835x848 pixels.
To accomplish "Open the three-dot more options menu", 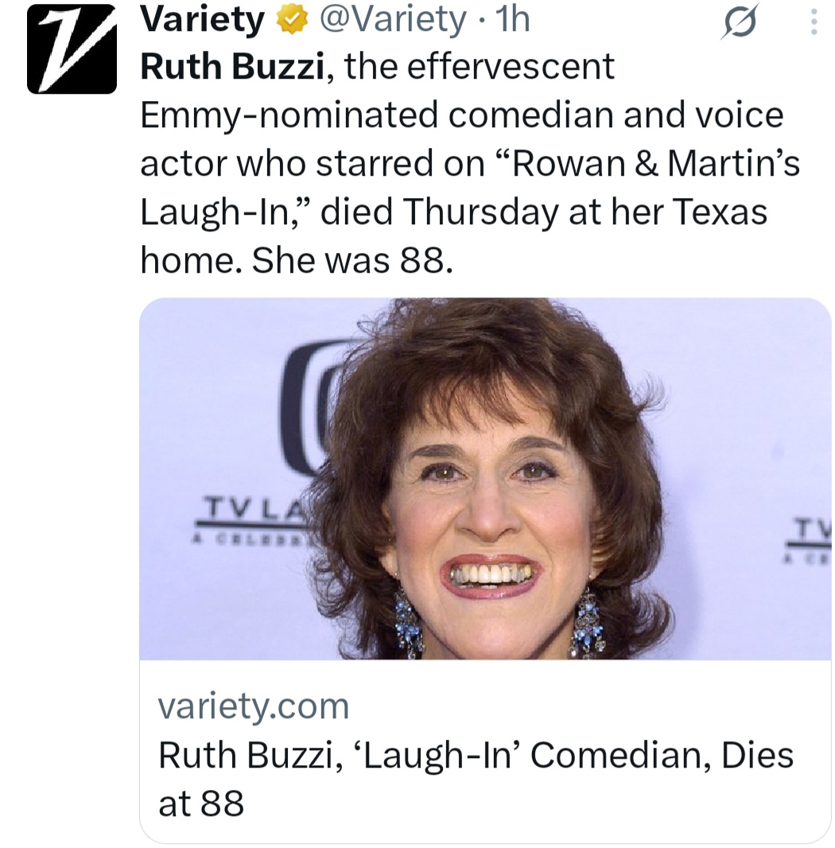I will click(x=813, y=21).
